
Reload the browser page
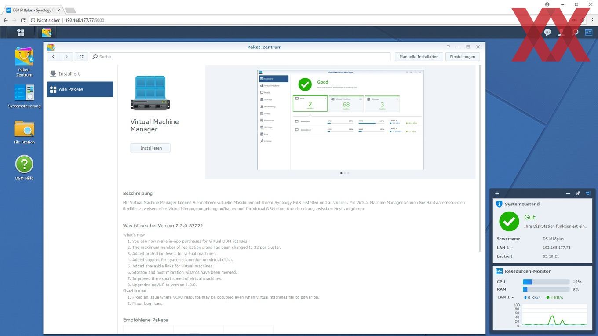click(23, 20)
